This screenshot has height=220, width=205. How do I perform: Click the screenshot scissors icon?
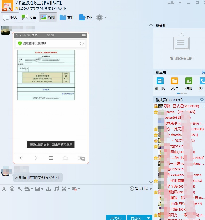(64, 189)
